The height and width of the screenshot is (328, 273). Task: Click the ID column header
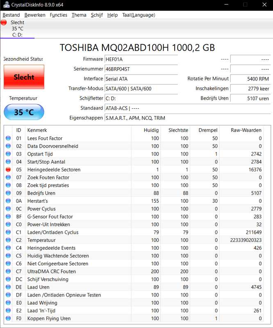[x=18, y=130]
